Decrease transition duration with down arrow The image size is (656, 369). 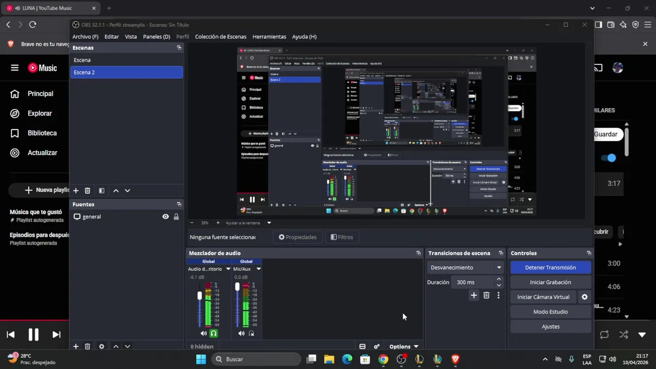499,285
